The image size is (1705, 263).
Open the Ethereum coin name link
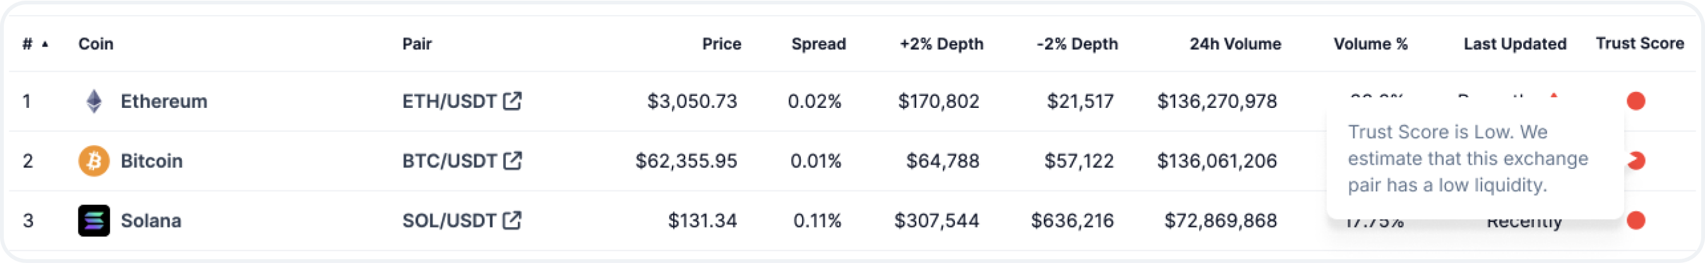[x=164, y=101]
